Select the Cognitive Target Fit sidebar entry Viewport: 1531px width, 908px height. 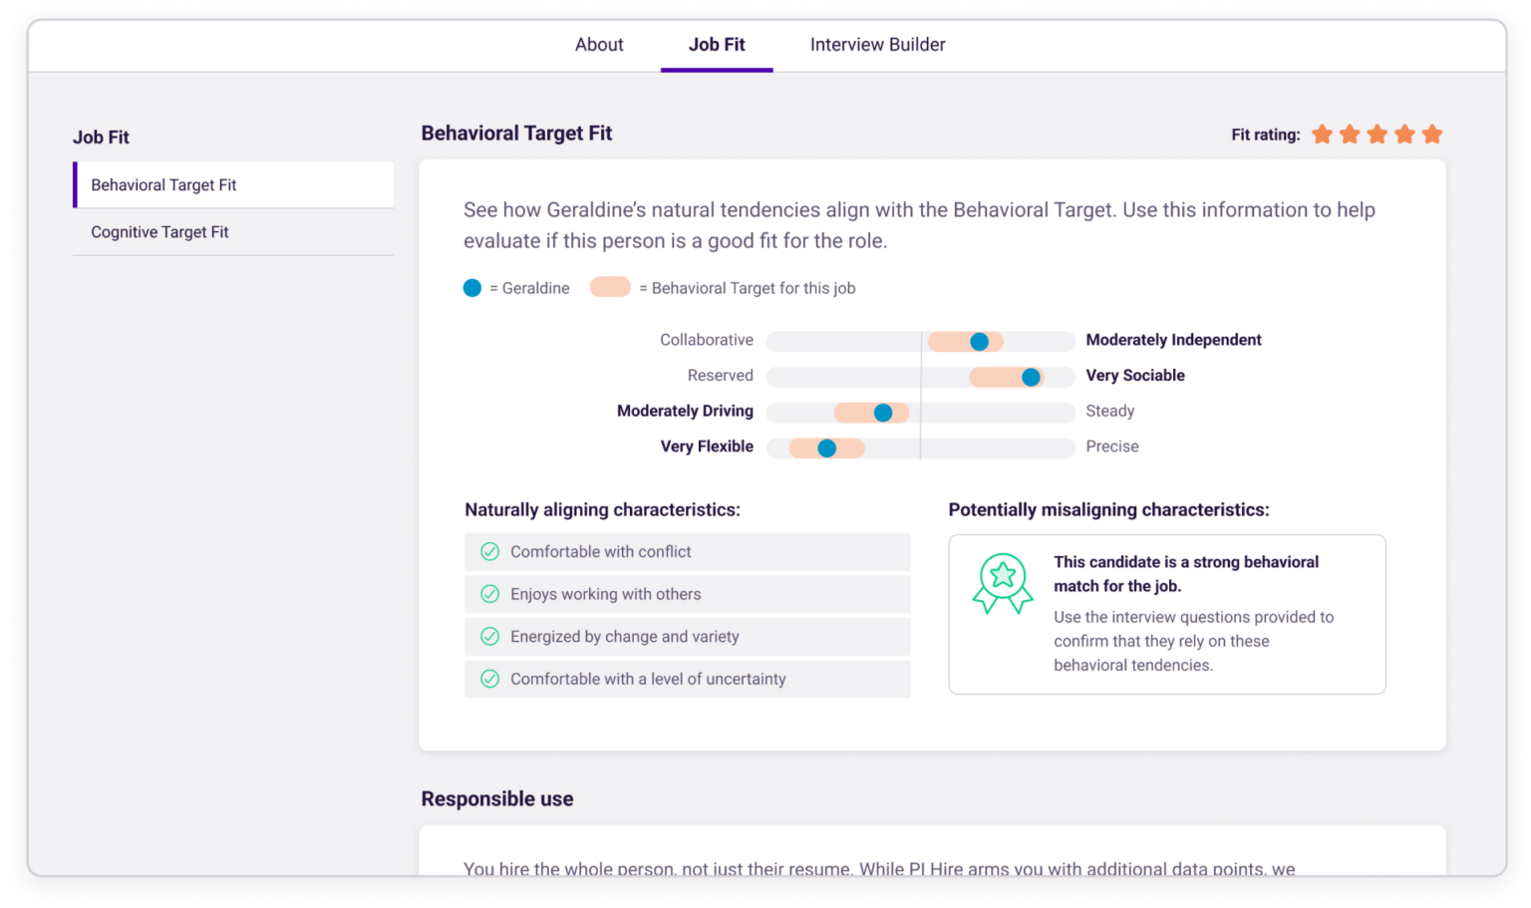point(160,231)
